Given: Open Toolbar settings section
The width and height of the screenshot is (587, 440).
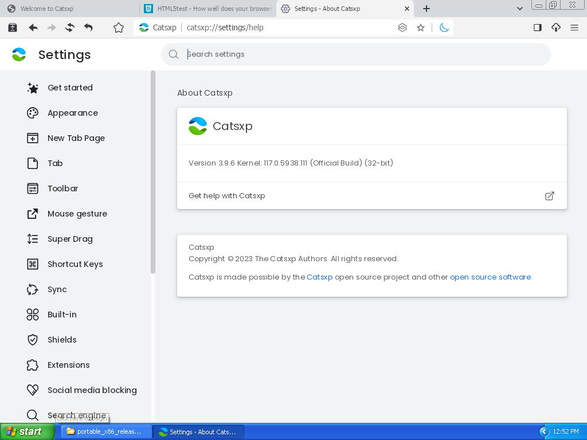Looking at the screenshot, I should click(x=62, y=188).
